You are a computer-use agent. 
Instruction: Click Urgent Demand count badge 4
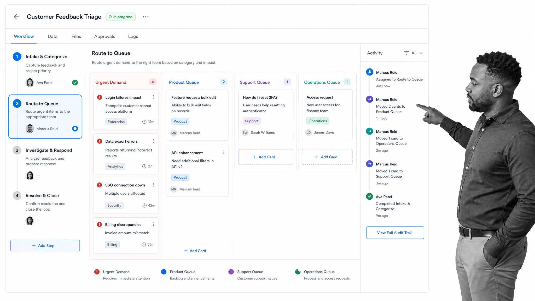click(x=153, y=82)
